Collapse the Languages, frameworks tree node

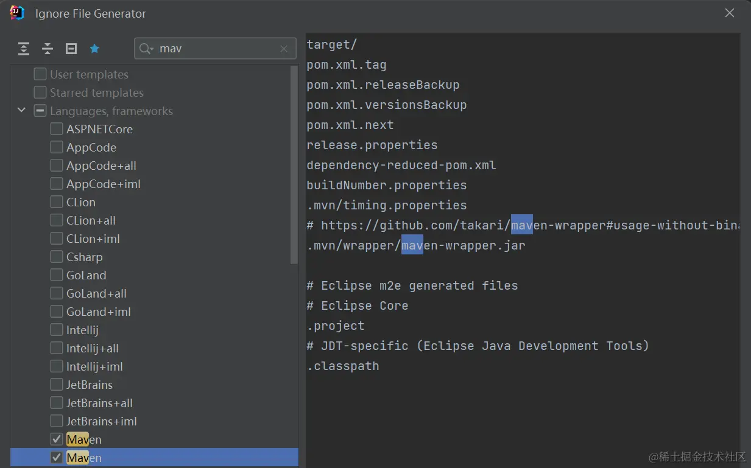tap(22, 111)
